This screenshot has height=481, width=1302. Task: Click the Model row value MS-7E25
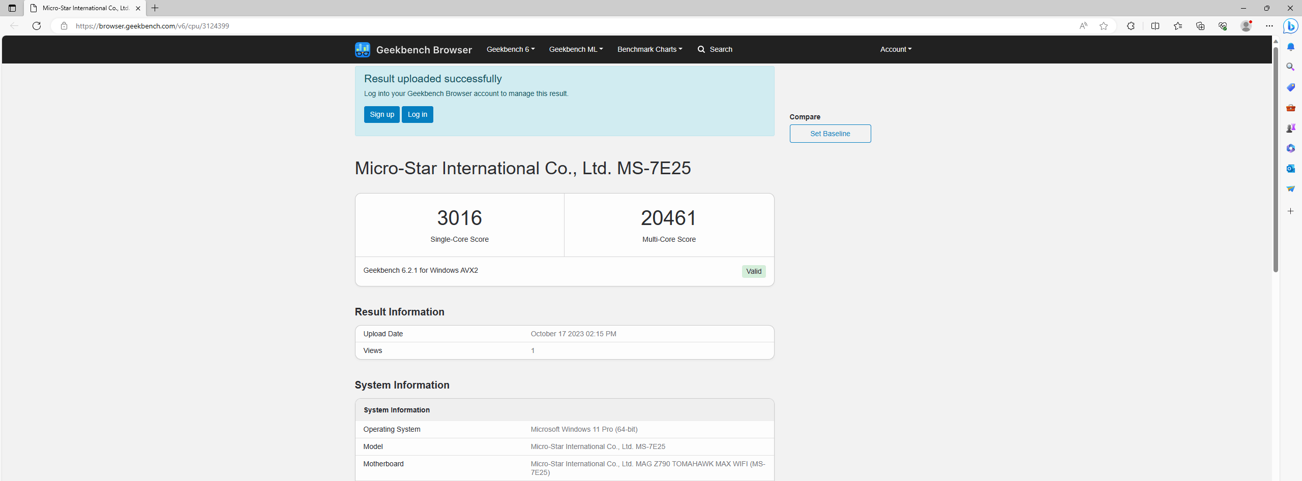point(598,446)
